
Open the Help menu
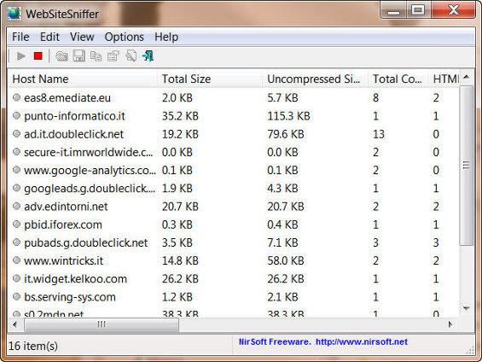click(166, 37)
